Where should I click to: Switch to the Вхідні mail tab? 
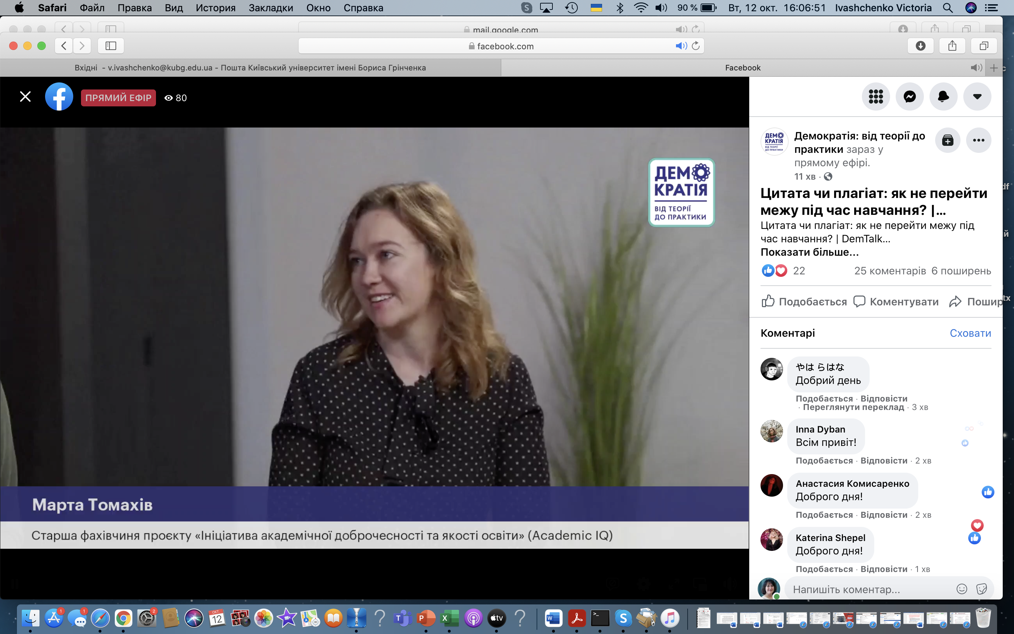250,68
